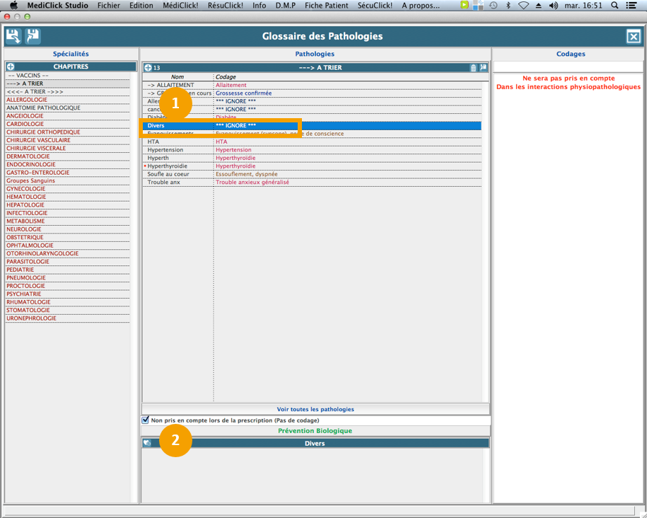Uncheck 'Non pris en compte lors de la prescription'
This screenshot has height=518, width=647.
(146, 420)
